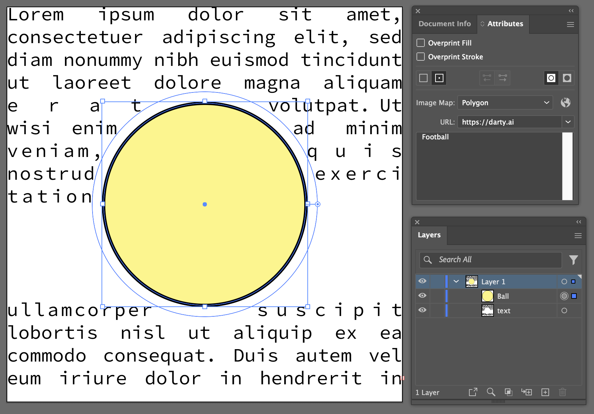Screen dimensions: 594x414
Task: Enable the Overprint Stroke checkbox
Action: pos(421,57)
